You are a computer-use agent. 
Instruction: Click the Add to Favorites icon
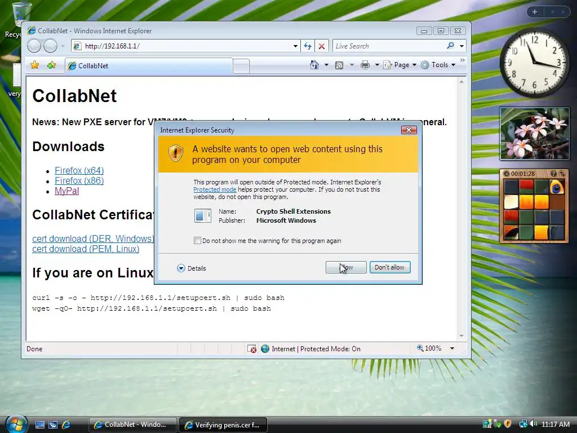[x=51, y=65]
